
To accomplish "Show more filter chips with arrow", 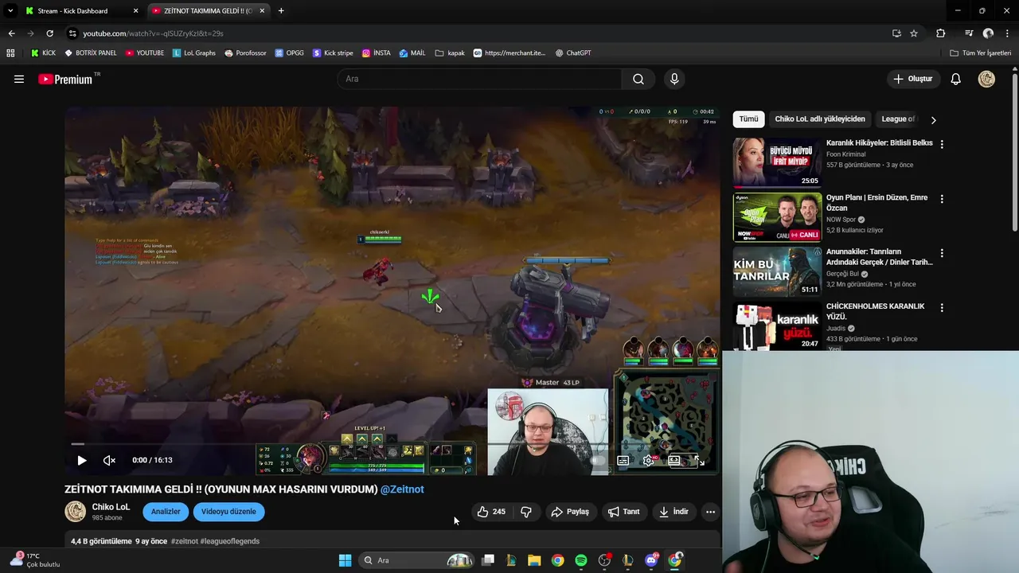I will (933, 120).
